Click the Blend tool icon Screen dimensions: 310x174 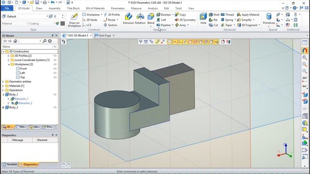(151, 17)
